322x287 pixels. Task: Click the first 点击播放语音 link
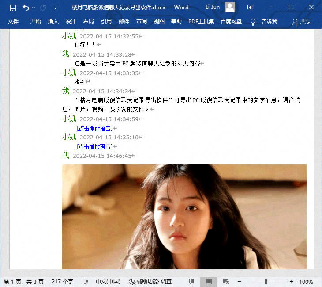(94, 128)
